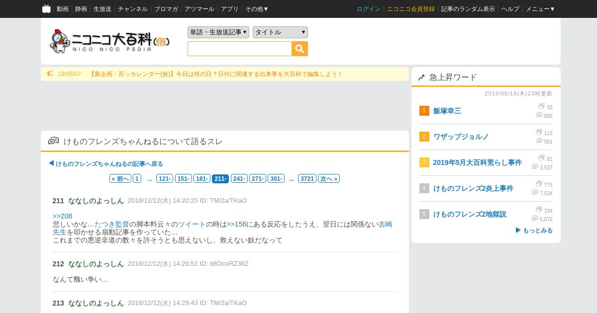The image size is (597, 313).
Task: Jump to page 301-
Action: [276, 178]
